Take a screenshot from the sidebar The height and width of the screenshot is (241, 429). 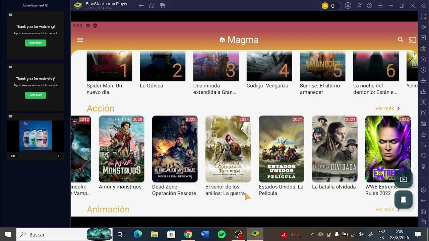(x=423, y=102)
